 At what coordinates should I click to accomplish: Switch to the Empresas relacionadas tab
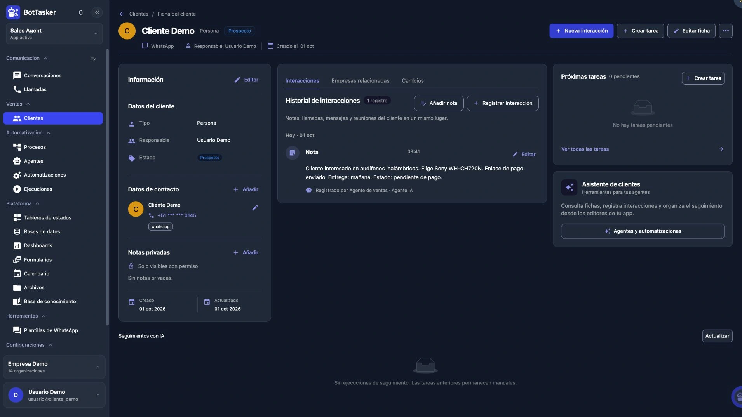pyautogui.click(x=360, y=81)
